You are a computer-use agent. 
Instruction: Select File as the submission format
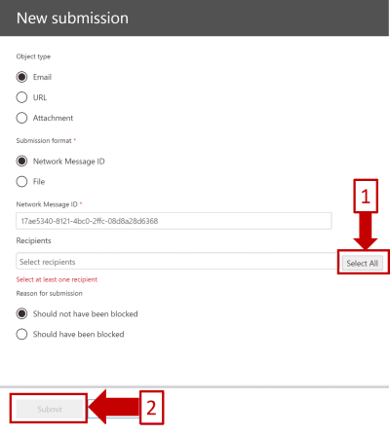coord(21,182)
